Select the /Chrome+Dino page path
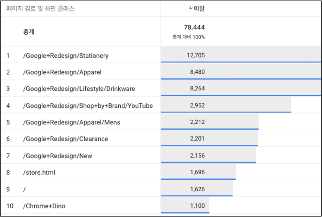 point(44,206)
